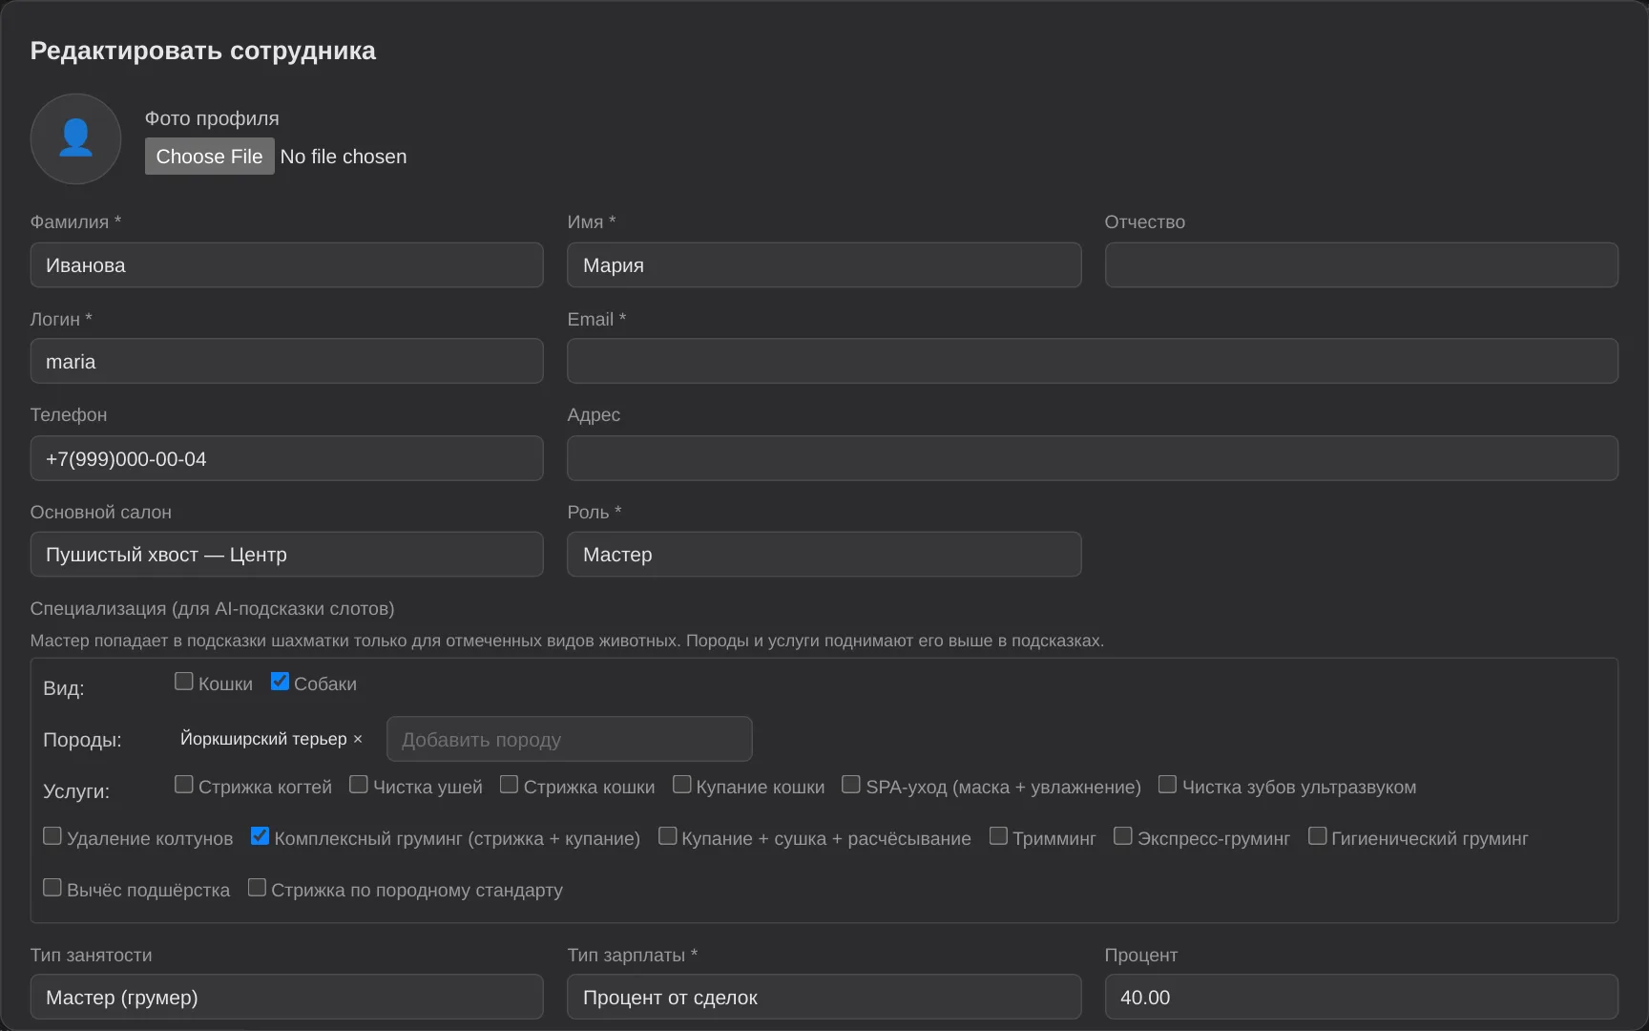Check Удаление колтунов
1649x1031 pixels.
52,836
